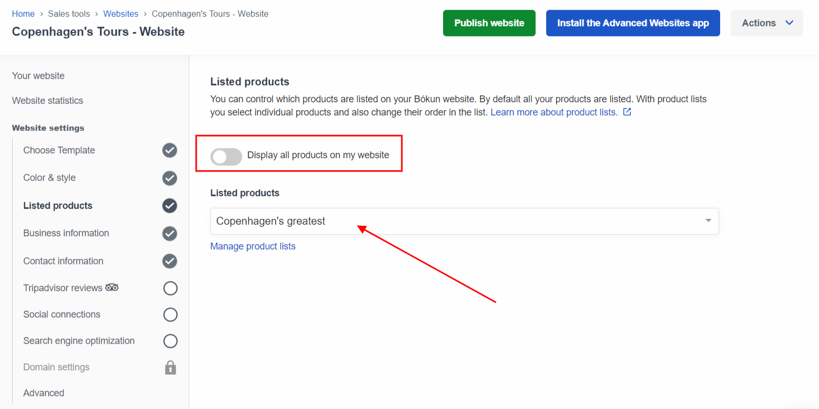Click the Websites breadcrumb link
Screen dimensions: 819x409
pyautogui.click(x=121, y=14)
